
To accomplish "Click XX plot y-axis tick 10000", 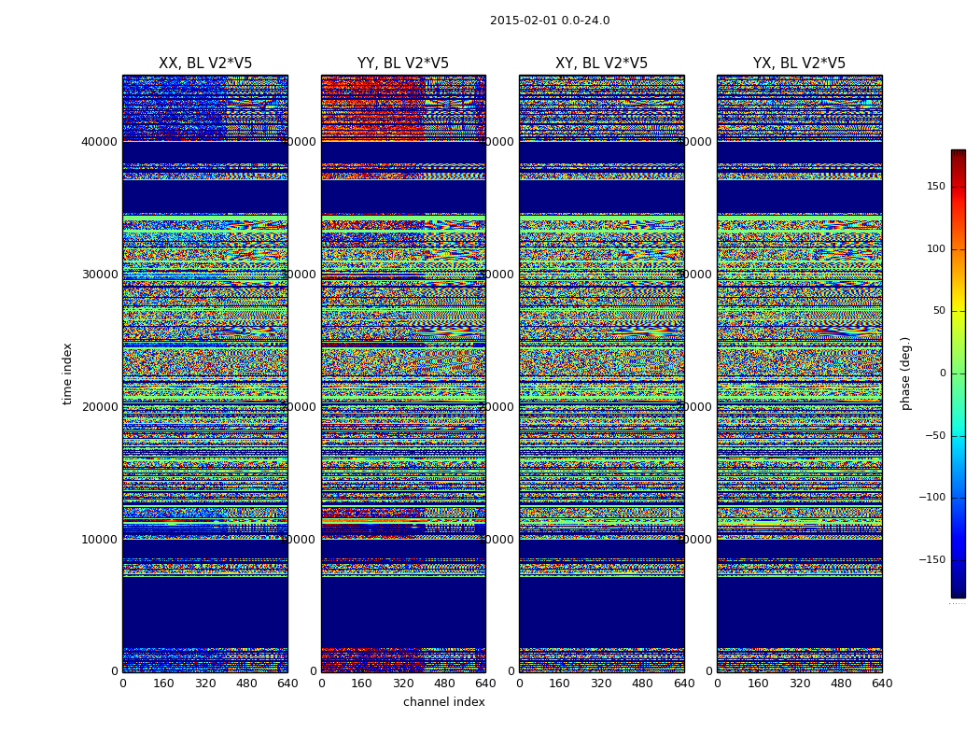I will point(99,540).
